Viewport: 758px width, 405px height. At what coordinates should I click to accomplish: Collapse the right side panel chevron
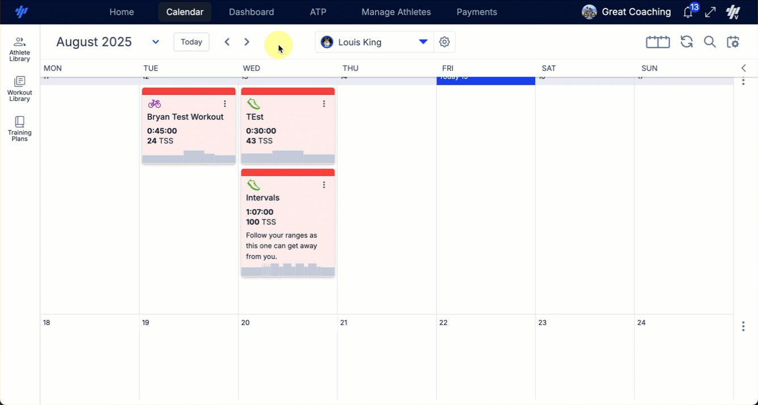pyautogui.click(x=743, y=68)
